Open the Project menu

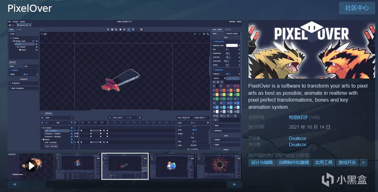(15, 22)
